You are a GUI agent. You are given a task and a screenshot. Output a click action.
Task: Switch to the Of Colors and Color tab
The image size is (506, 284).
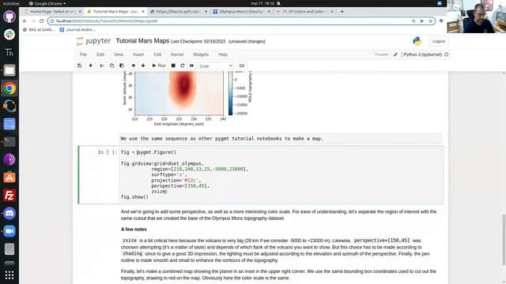coord(304,11)
